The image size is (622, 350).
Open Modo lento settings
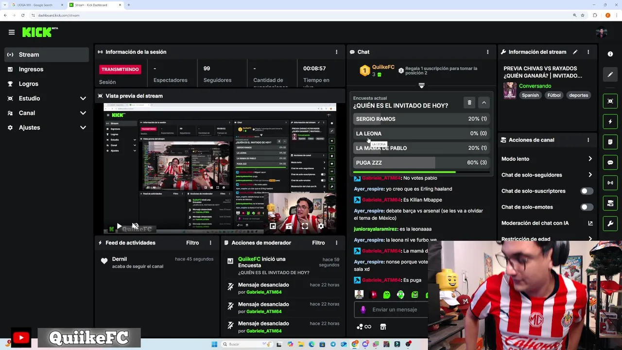547,159
